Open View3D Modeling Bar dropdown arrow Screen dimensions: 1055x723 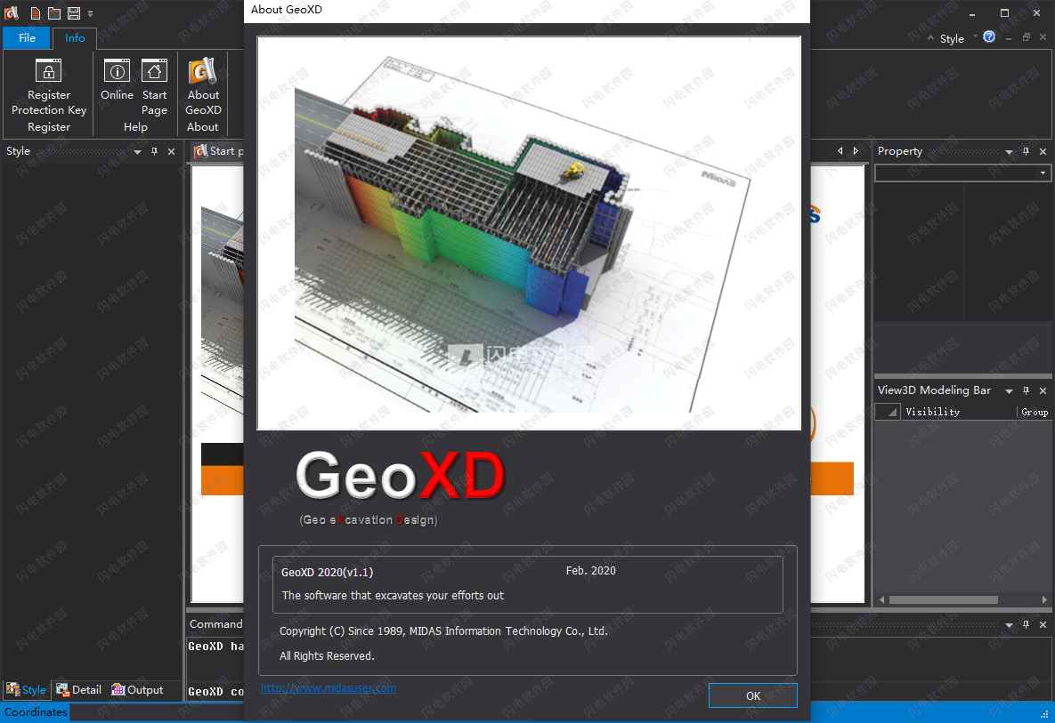(1009, 391)
